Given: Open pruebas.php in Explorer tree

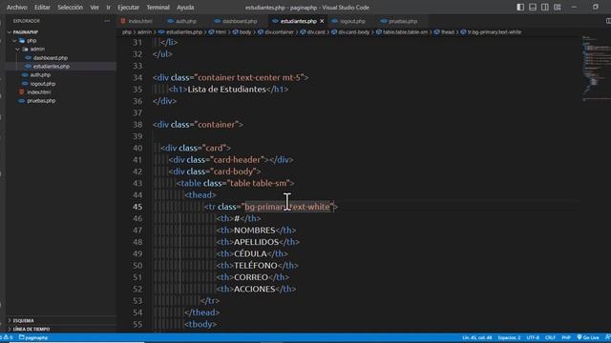Looking at the screenshot, I should pos(41,101).
